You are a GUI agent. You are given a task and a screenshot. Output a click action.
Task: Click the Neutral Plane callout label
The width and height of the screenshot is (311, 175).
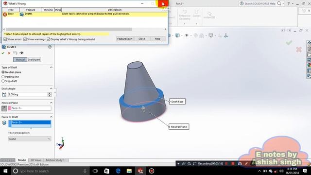[179, 127]
